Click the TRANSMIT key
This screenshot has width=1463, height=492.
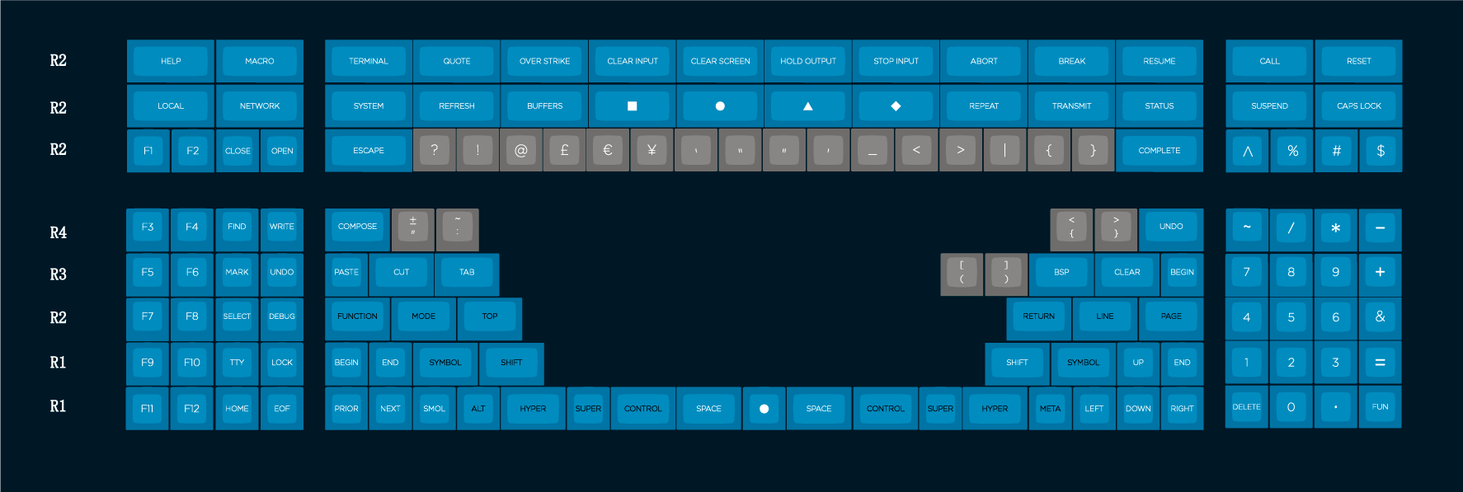coord(1072,106)
